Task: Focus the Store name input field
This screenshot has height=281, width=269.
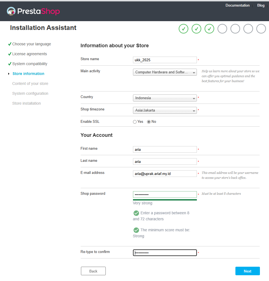Action: coord(165,60)
